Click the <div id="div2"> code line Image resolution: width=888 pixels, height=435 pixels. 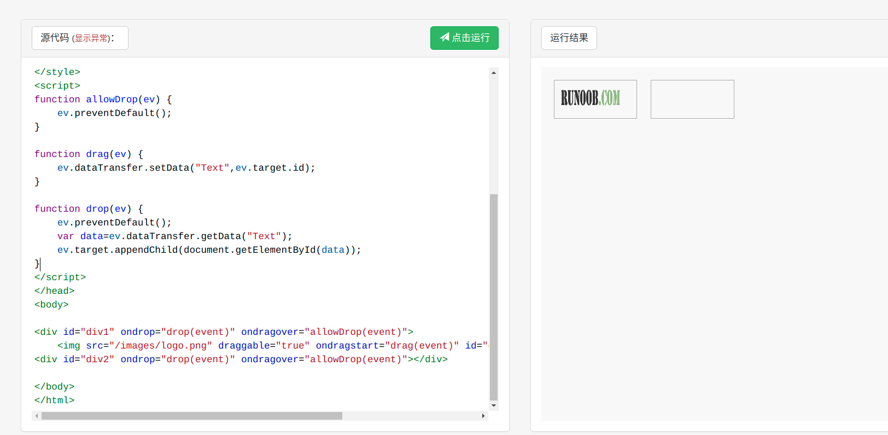[x=241, y=359]
